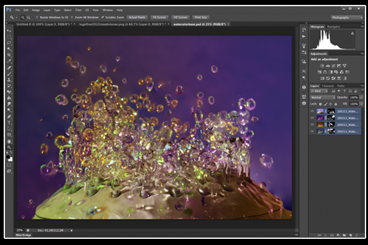Select the Lasso tool
The width and height of the screenshot is (368, 245).
coord(9,43)
